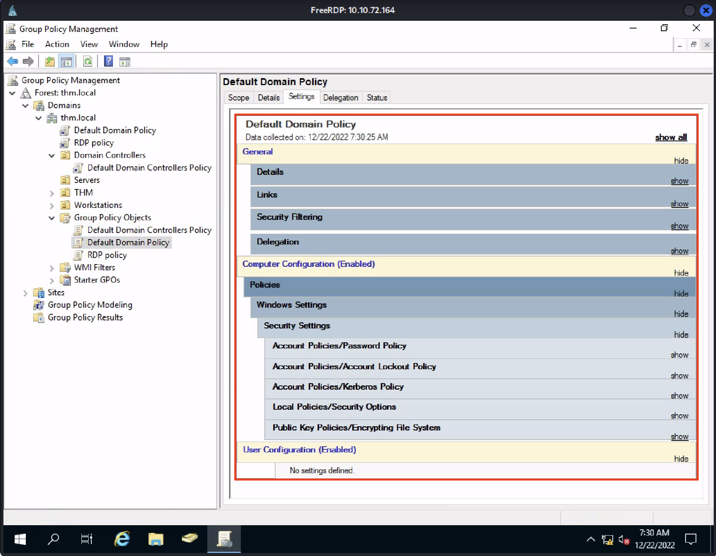The width and height of the screenshot is (716, 556).
Task: Collapse the Domains tree node
Action: [25, 106]
